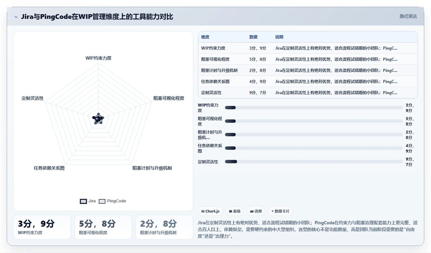The image size is (431, 253).
Task: Click the "定制灵活性" axis label on the radar chart
Action: tap(32, 98)
